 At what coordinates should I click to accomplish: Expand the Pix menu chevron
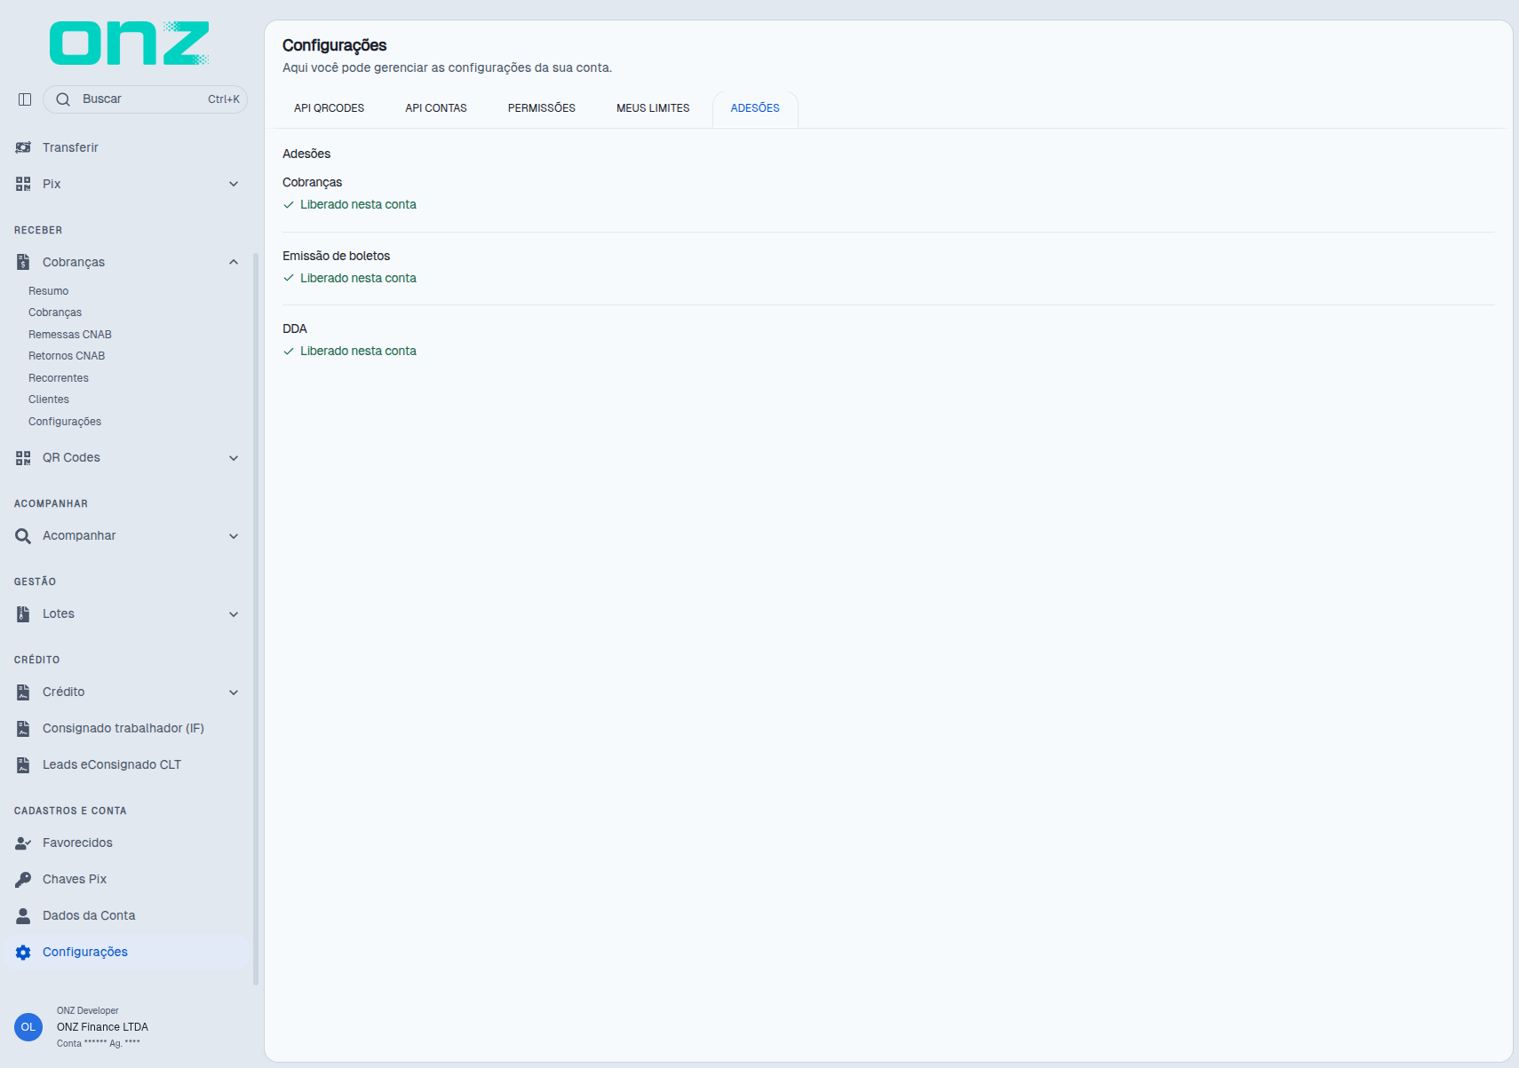[x=234, y=184]
